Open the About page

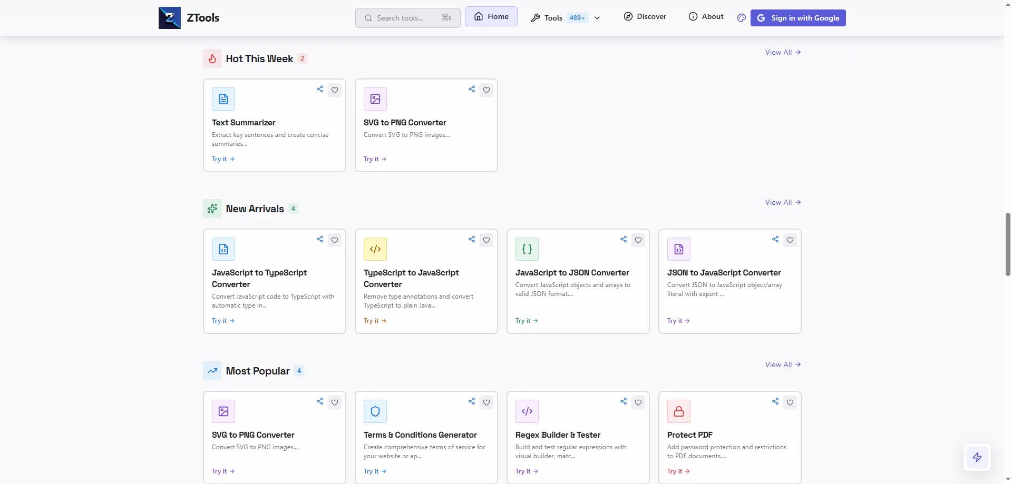[706, 16]
